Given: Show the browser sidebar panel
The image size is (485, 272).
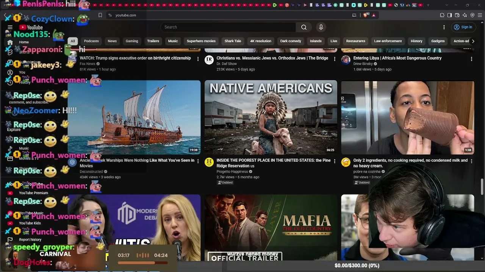Looking at the screenshot, I should pyautogui.click(x=450, y=15).
